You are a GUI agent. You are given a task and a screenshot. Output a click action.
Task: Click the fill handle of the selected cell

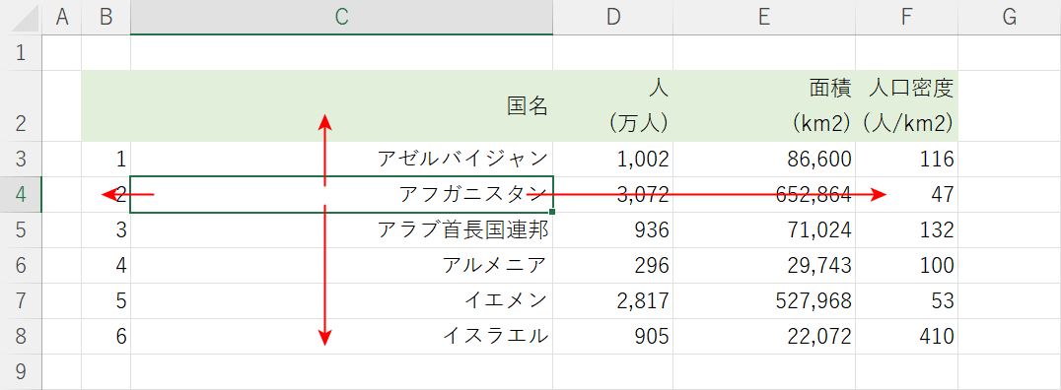[553, 213]
